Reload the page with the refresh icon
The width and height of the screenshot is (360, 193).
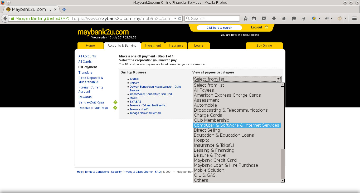tap(180, 18)
